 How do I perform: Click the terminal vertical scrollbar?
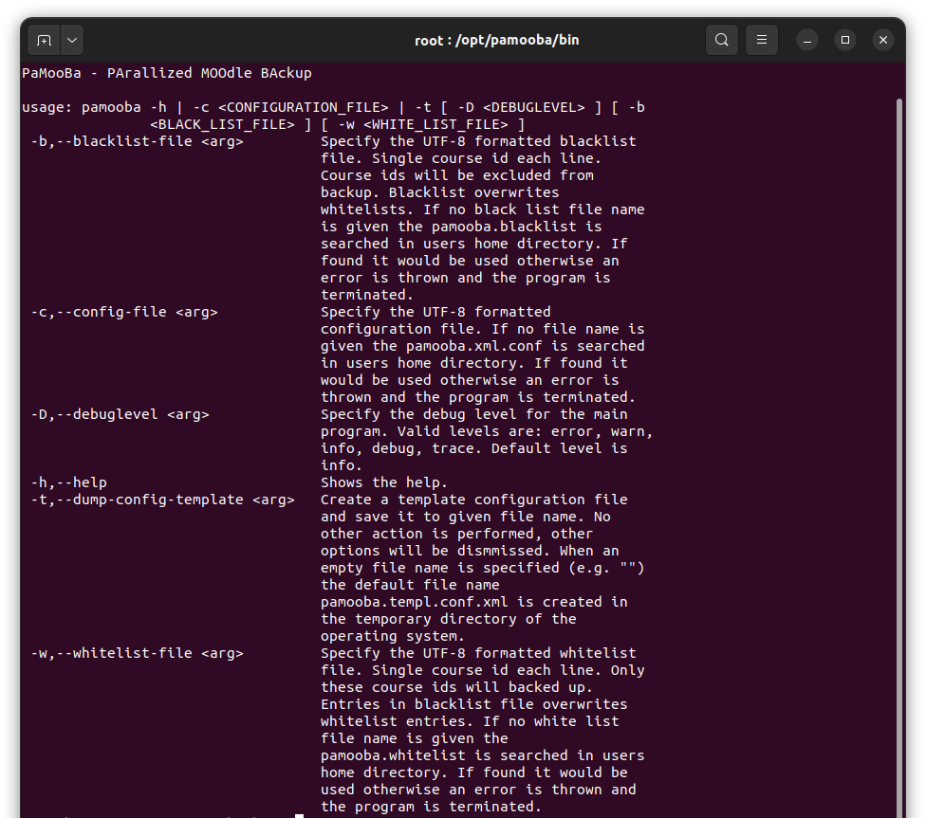[x=899, y=458]
